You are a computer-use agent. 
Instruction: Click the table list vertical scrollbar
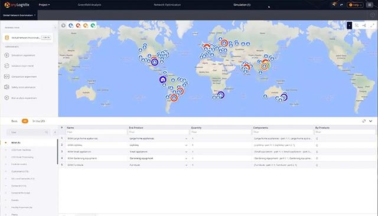coord(57,152)
